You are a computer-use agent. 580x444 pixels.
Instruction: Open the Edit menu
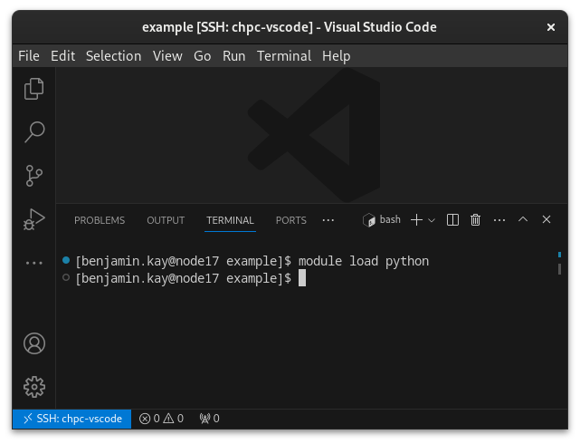point(62,56)
